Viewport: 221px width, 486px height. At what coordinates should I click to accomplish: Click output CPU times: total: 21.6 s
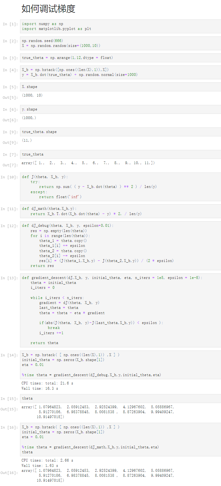coord(47,383)
